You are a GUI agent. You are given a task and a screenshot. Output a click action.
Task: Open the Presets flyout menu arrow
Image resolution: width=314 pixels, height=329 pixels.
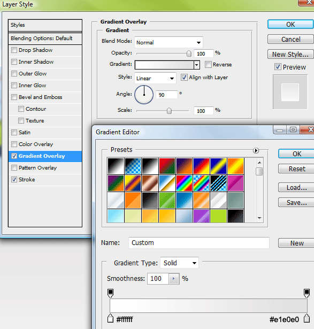pos(256,150)
